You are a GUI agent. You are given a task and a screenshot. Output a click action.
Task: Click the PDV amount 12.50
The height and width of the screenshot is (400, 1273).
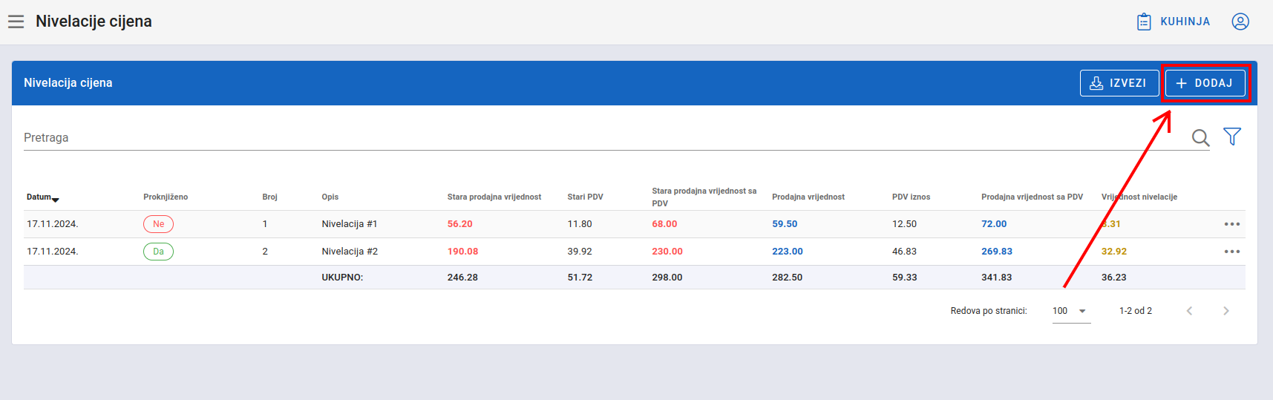[904, 224]
